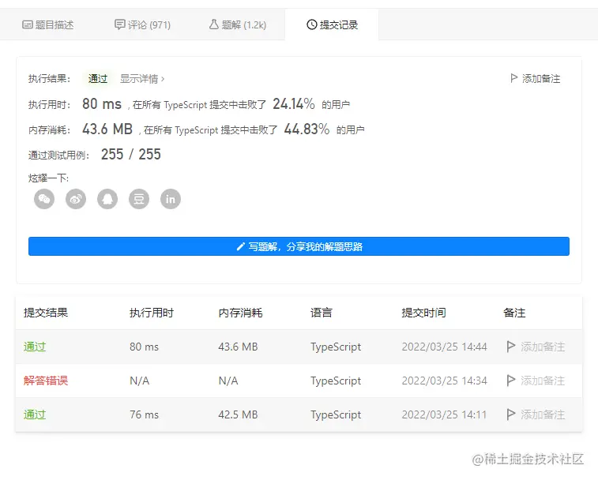Click 76 ms runtime cell
Image resolution: width=598 pixels, height=480 pixels.
coord(144,414)
